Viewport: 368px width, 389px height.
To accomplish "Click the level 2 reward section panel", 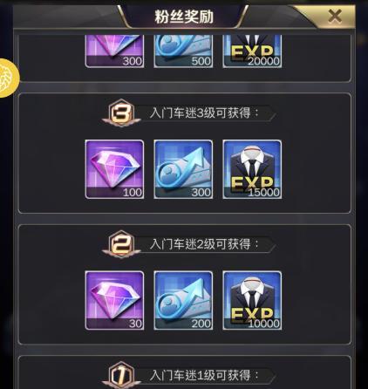I will point(185,284).
